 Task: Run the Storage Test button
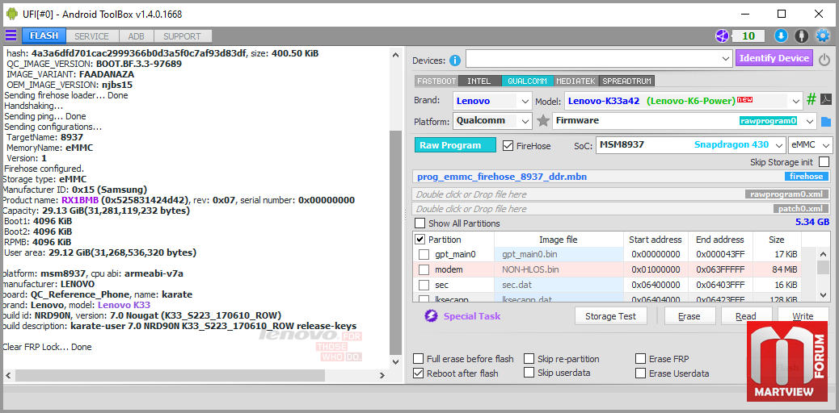pyautogui.click(x=610, y=315)
